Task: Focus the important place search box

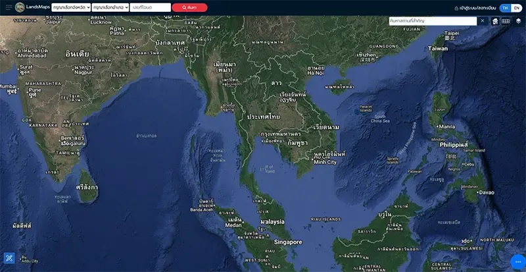Action: (x=433, y=21)
